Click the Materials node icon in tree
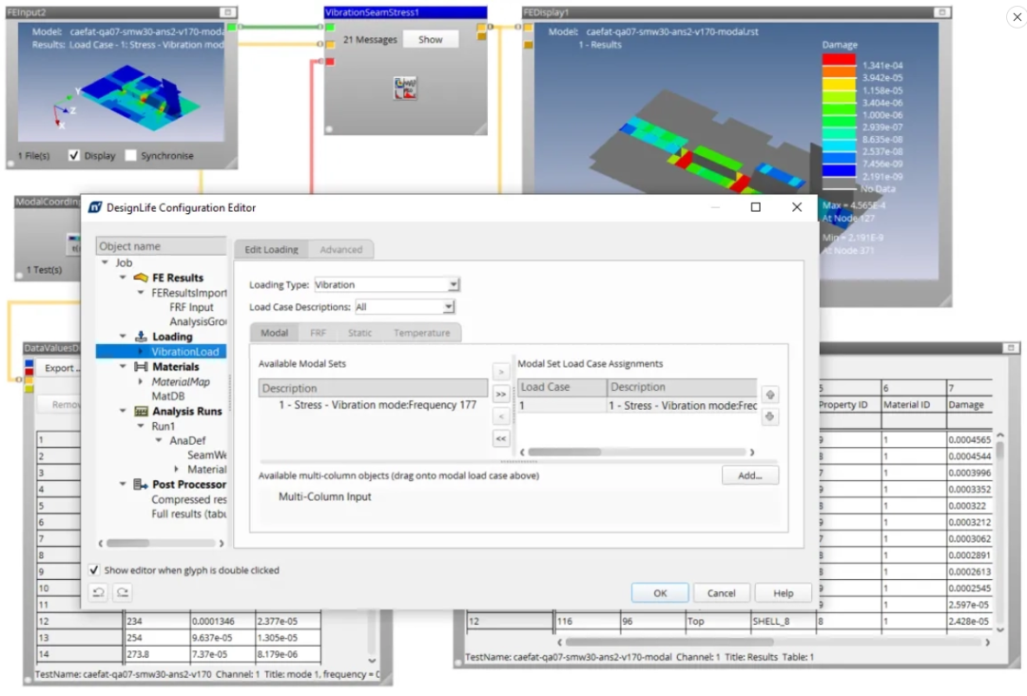Screen dimensions: 1027x696 pyautogui.click(x=140, y=367)
